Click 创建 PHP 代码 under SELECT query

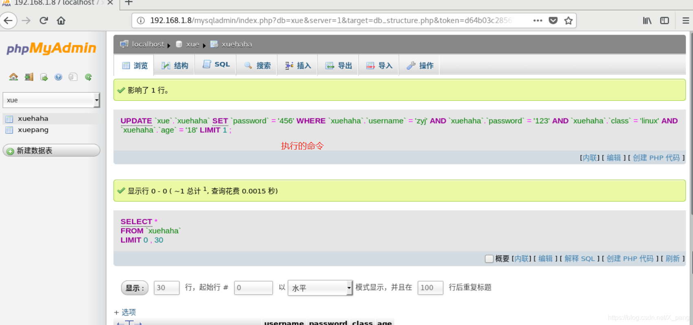(x=630, y=259)
